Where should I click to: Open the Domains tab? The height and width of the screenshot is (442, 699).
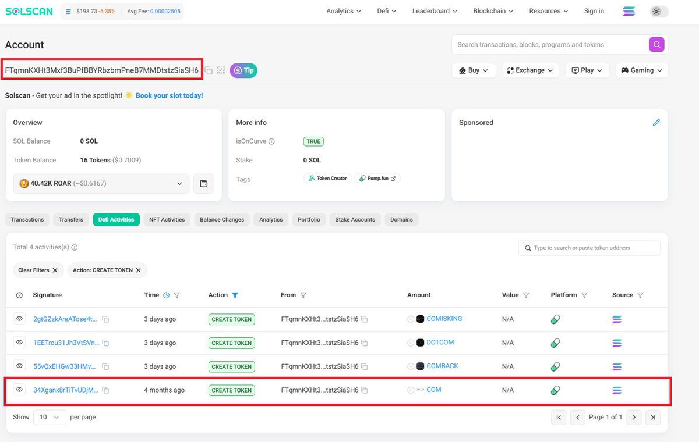(402, 220)
